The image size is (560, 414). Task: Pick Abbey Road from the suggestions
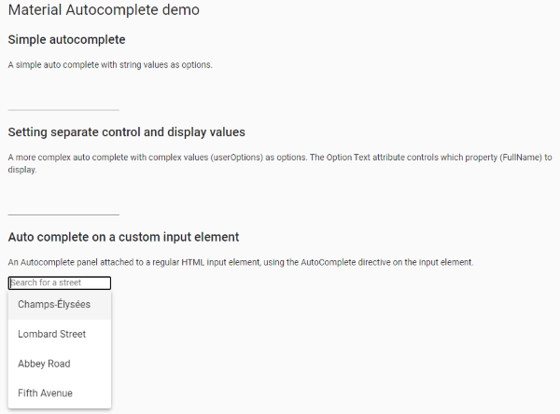tap(44, 364)
